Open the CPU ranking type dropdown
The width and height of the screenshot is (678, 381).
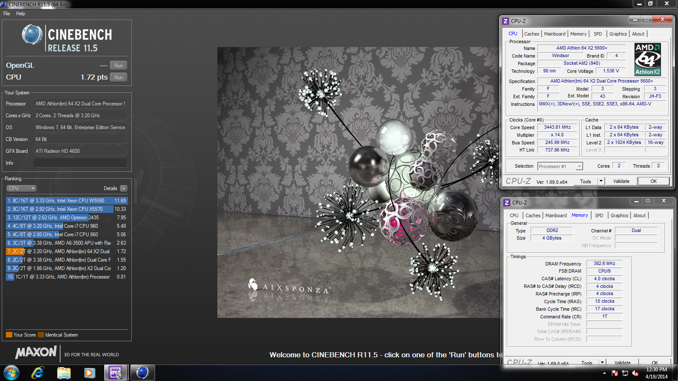coord(21,188)
